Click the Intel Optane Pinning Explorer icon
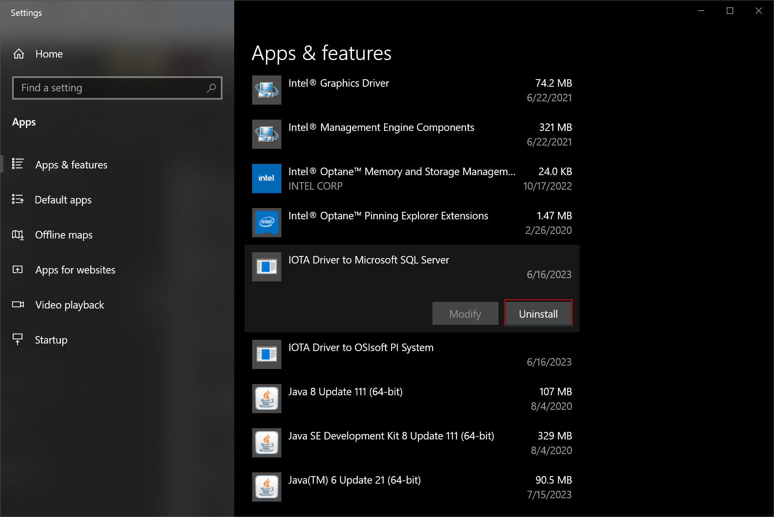Screen dimensions: 774x517 [267, 223]
